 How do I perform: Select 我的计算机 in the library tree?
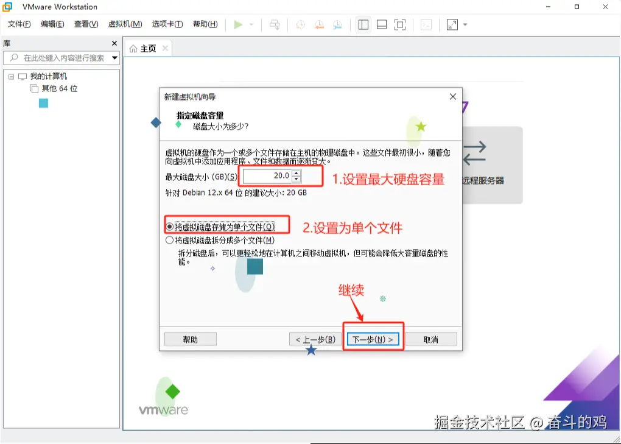48,77
